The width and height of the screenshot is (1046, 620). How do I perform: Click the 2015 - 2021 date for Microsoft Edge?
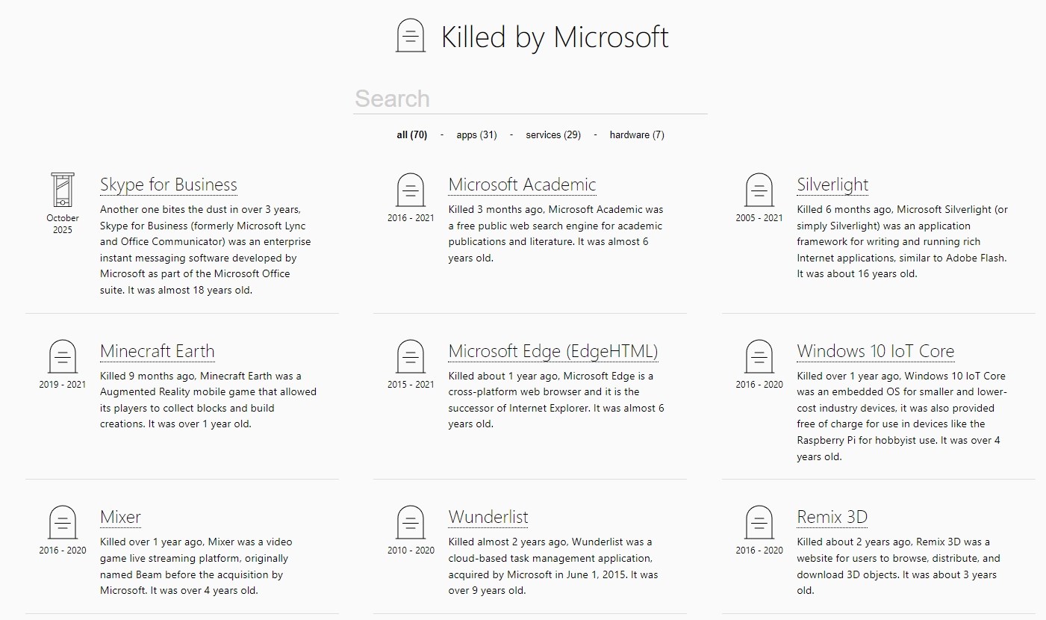click(x=411, y=385)
